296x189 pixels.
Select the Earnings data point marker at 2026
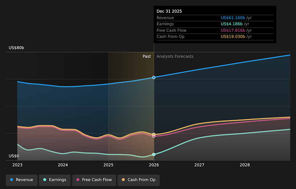pos(154,154)
